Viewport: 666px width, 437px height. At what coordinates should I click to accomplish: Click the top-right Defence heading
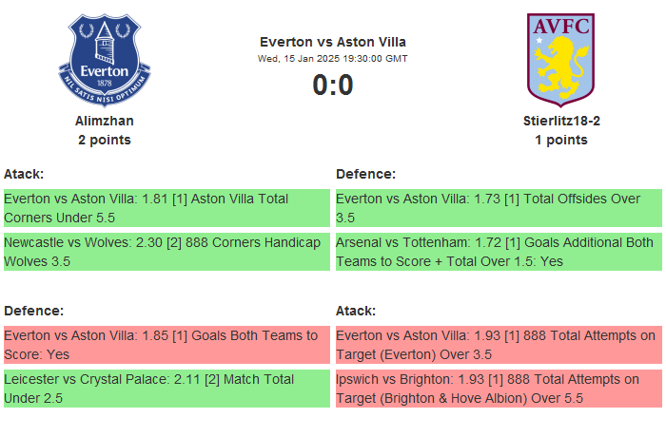click(x=366, y=174)
